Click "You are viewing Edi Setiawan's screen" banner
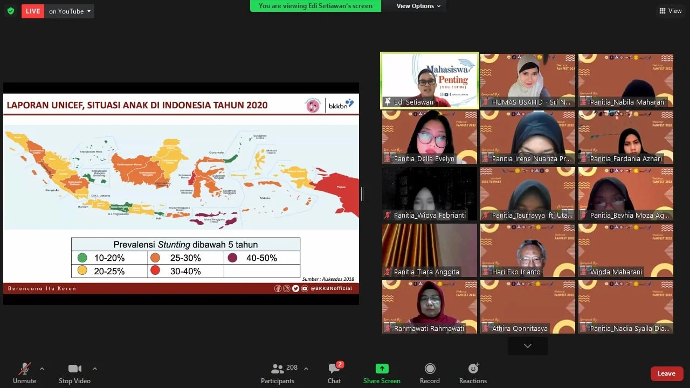This screenshot has width=690, height=388. click(315, 6)
